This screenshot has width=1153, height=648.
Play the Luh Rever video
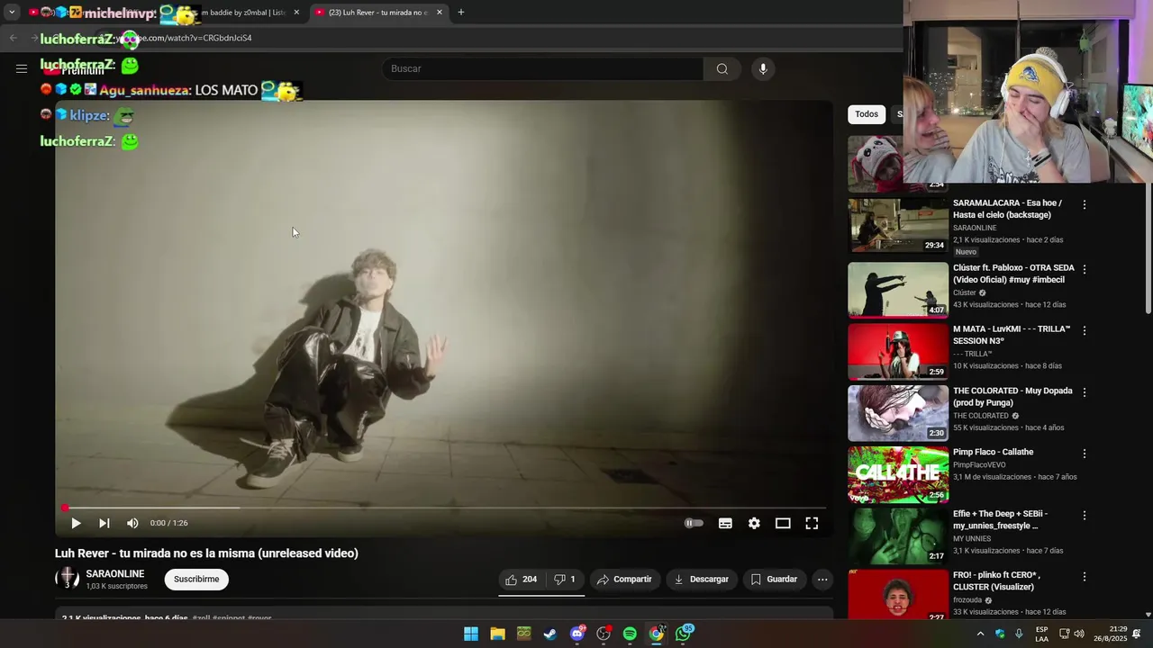pyautogui.click(x=76, y=523)
